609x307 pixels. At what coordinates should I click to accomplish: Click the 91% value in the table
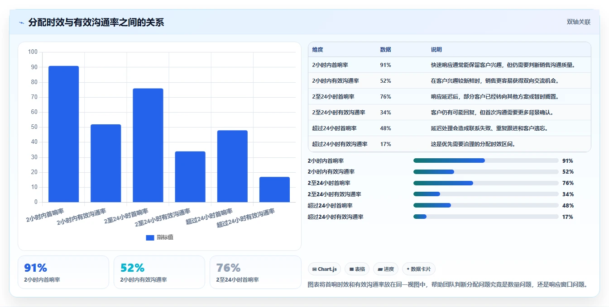coord(386,65)
